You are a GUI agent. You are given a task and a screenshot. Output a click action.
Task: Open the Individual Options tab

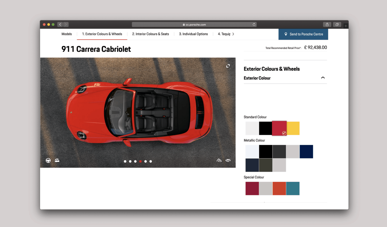click(x=193, y=34)
